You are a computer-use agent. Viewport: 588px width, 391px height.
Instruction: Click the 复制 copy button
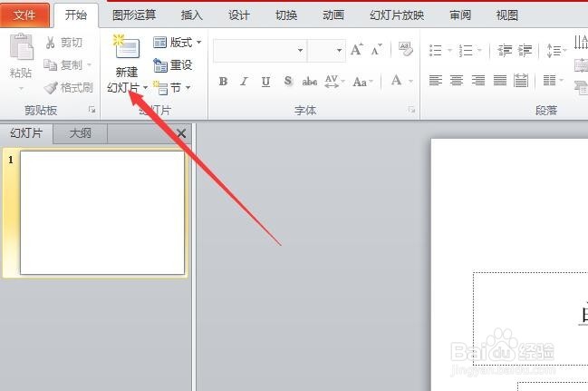point(63,65)
